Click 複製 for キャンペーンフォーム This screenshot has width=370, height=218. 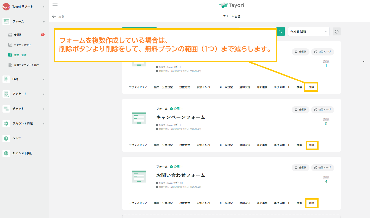[299, 145]
